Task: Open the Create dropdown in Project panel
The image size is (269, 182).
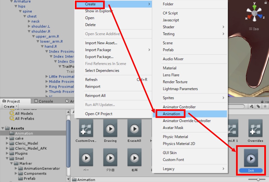Action: (x=11, y=106)
